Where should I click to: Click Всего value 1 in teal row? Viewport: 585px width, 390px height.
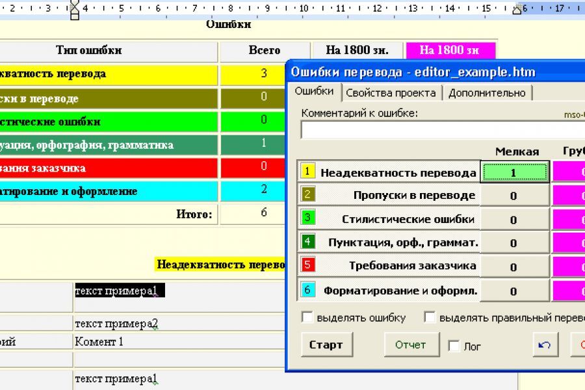pyautogui.click(x=264, y=143)
